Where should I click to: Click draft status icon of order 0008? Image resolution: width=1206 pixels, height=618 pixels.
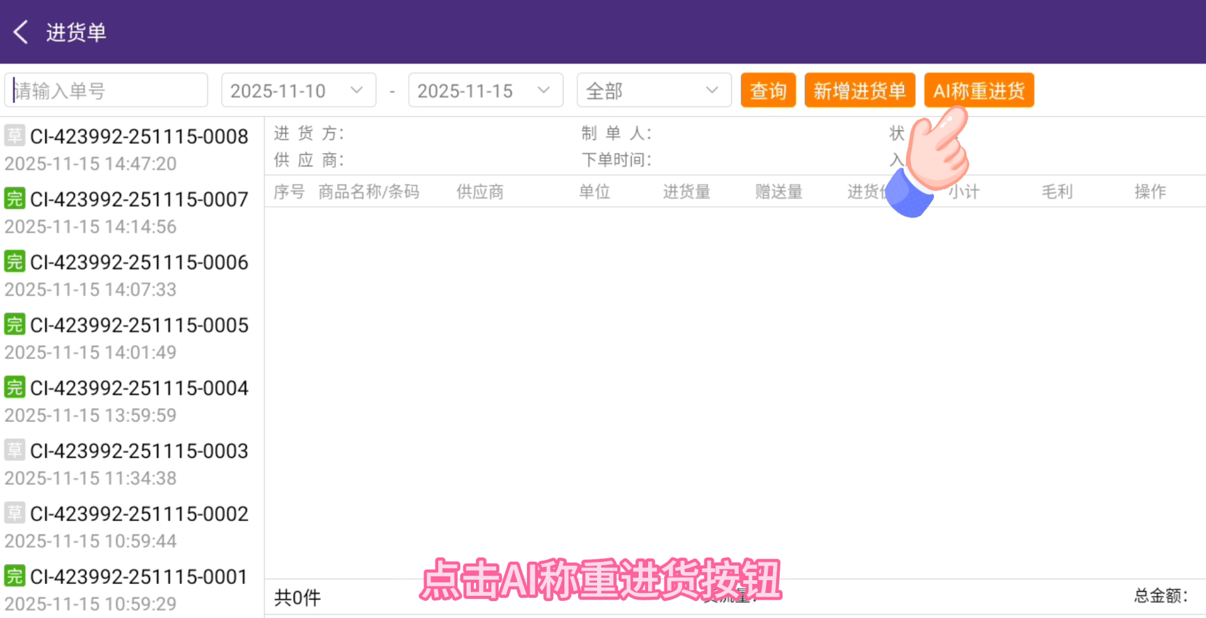[x=14, y=135]
